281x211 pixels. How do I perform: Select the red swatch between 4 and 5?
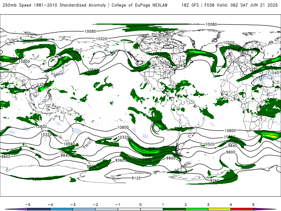242,209
